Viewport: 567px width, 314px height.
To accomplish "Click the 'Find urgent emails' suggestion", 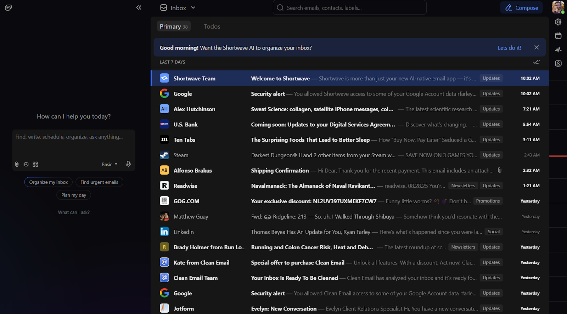I will tap(99, 182).
